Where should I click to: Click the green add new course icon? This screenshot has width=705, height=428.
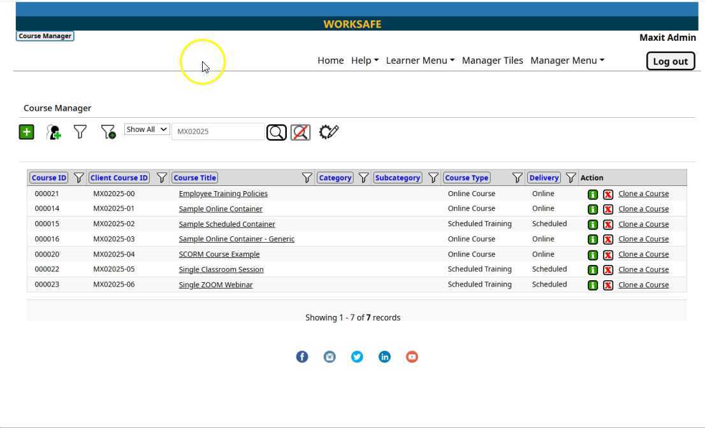(26, 132)
